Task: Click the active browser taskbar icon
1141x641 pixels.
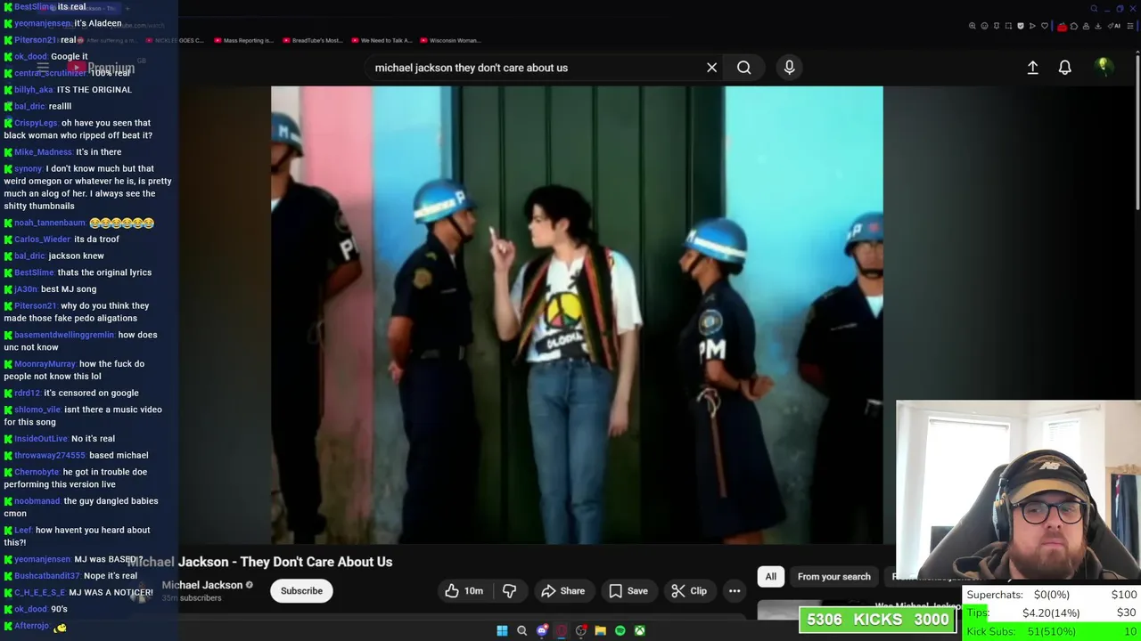Action: (561, 630)
